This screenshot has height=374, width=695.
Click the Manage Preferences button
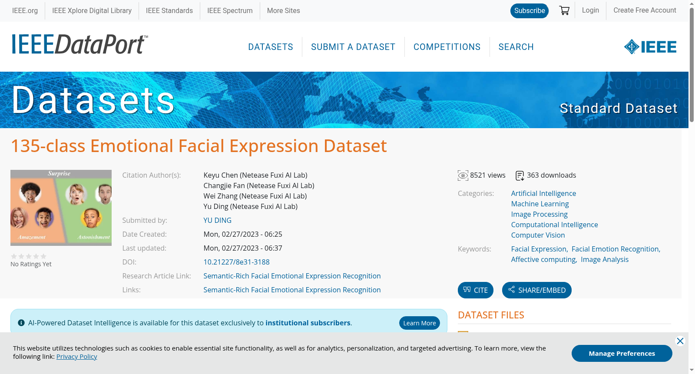coord(622,353)
